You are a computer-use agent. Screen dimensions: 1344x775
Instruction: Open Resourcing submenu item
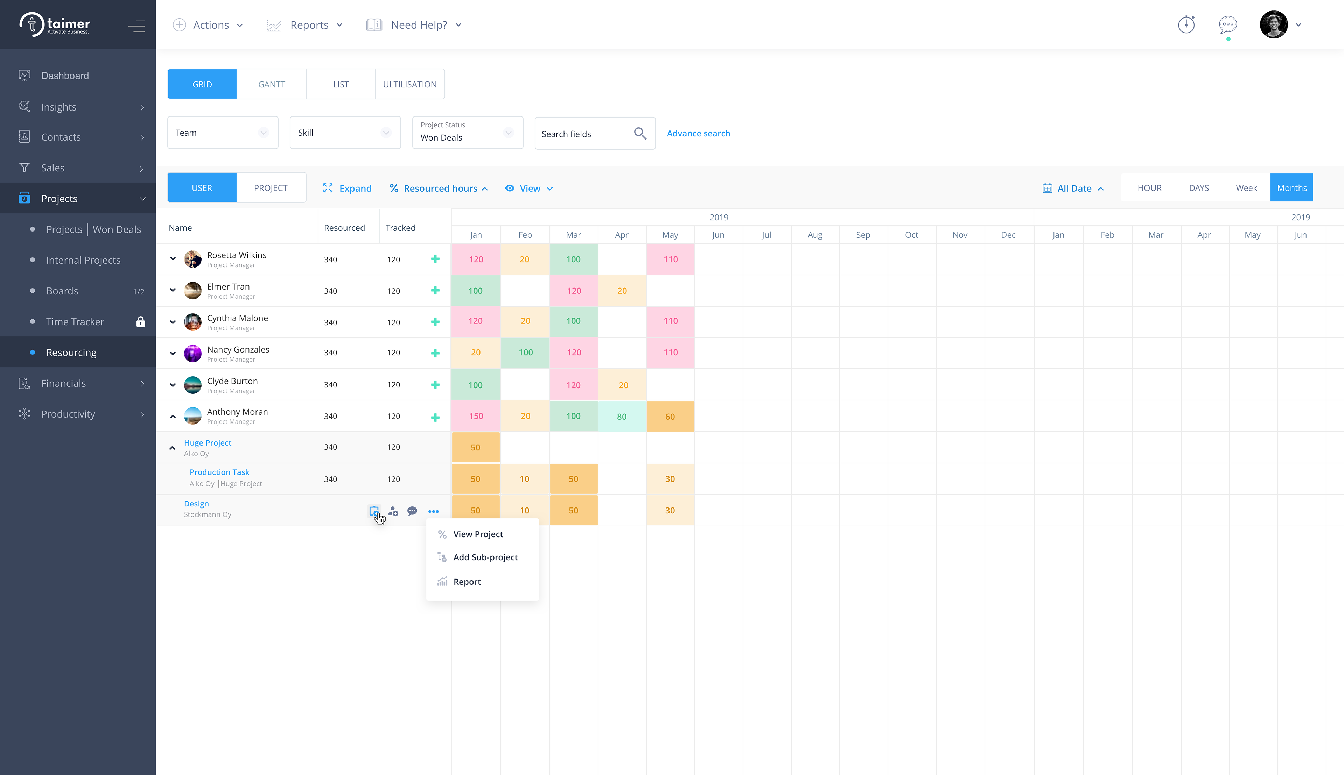[x=78, y=353]
